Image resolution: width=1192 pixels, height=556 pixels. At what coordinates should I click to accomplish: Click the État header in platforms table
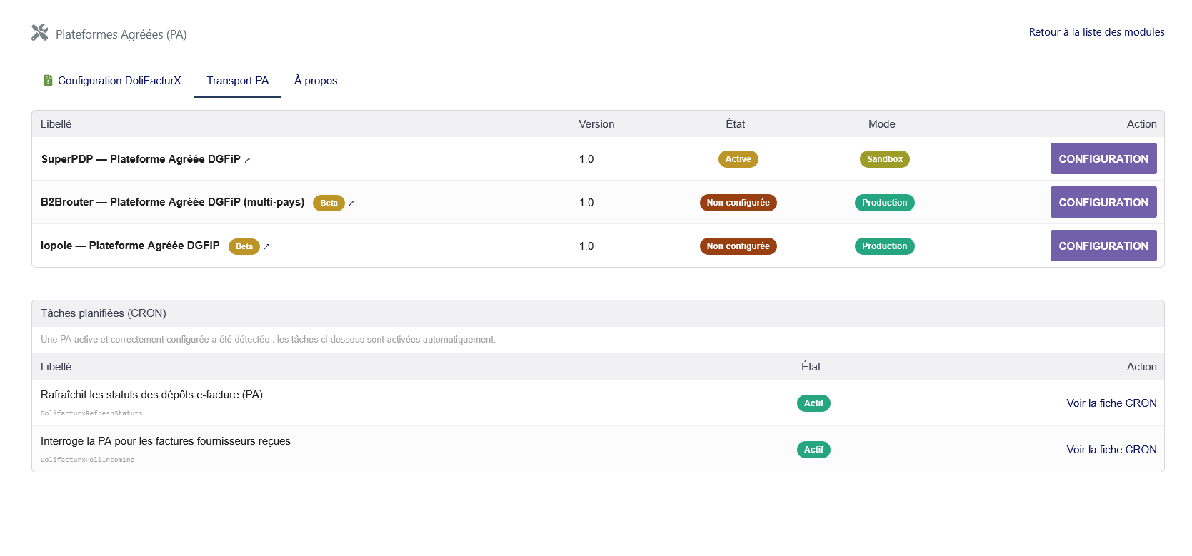pyautogui.click(x=736, y=124)
